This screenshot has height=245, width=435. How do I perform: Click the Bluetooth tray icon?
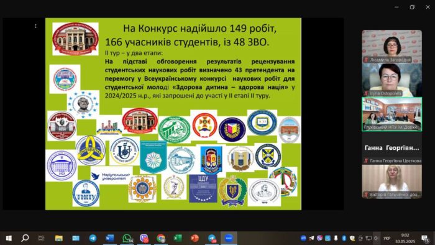click(344, 238)
